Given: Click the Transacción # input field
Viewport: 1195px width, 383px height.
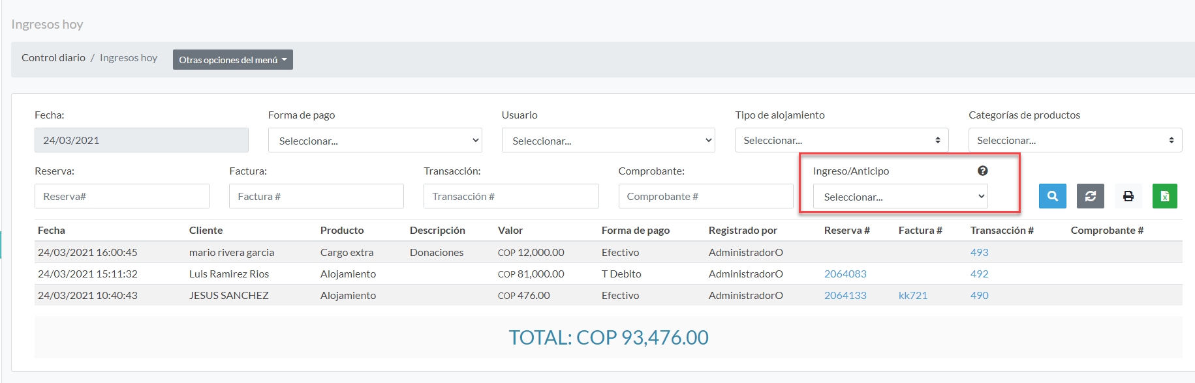Looking at the screenshot, I should [510, 197].
